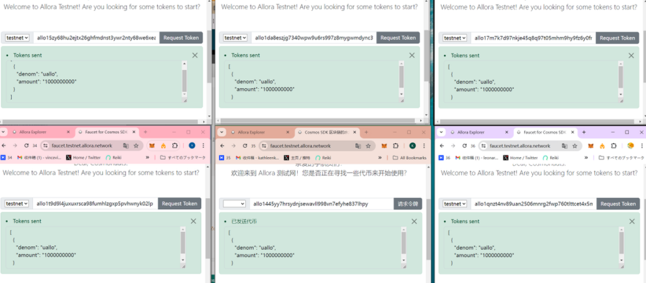
Task: Go back in the peach browser window 35
Action: (x=222, y=146)
